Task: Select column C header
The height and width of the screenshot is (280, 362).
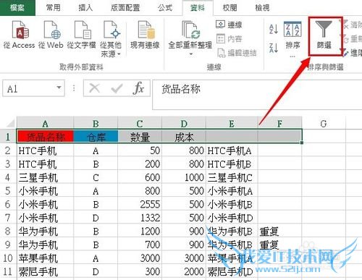Action: click(140, 124)
